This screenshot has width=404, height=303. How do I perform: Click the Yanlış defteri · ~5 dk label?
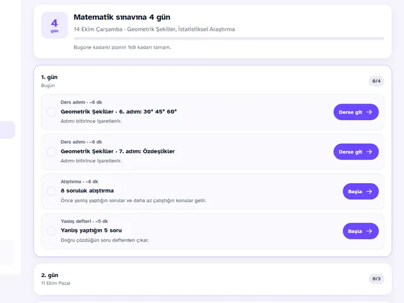click(x=84, y=221)
